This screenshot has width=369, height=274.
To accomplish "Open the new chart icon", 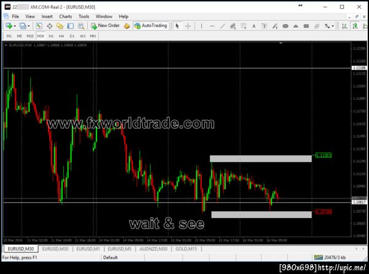I will point(9,26).
